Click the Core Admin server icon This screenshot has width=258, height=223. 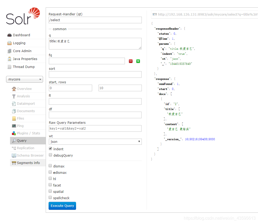(10, 51)
